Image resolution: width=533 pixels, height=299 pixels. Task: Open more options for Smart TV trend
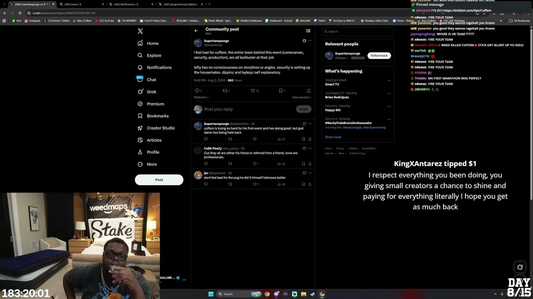pyautogui.click(x=389, y=81)
